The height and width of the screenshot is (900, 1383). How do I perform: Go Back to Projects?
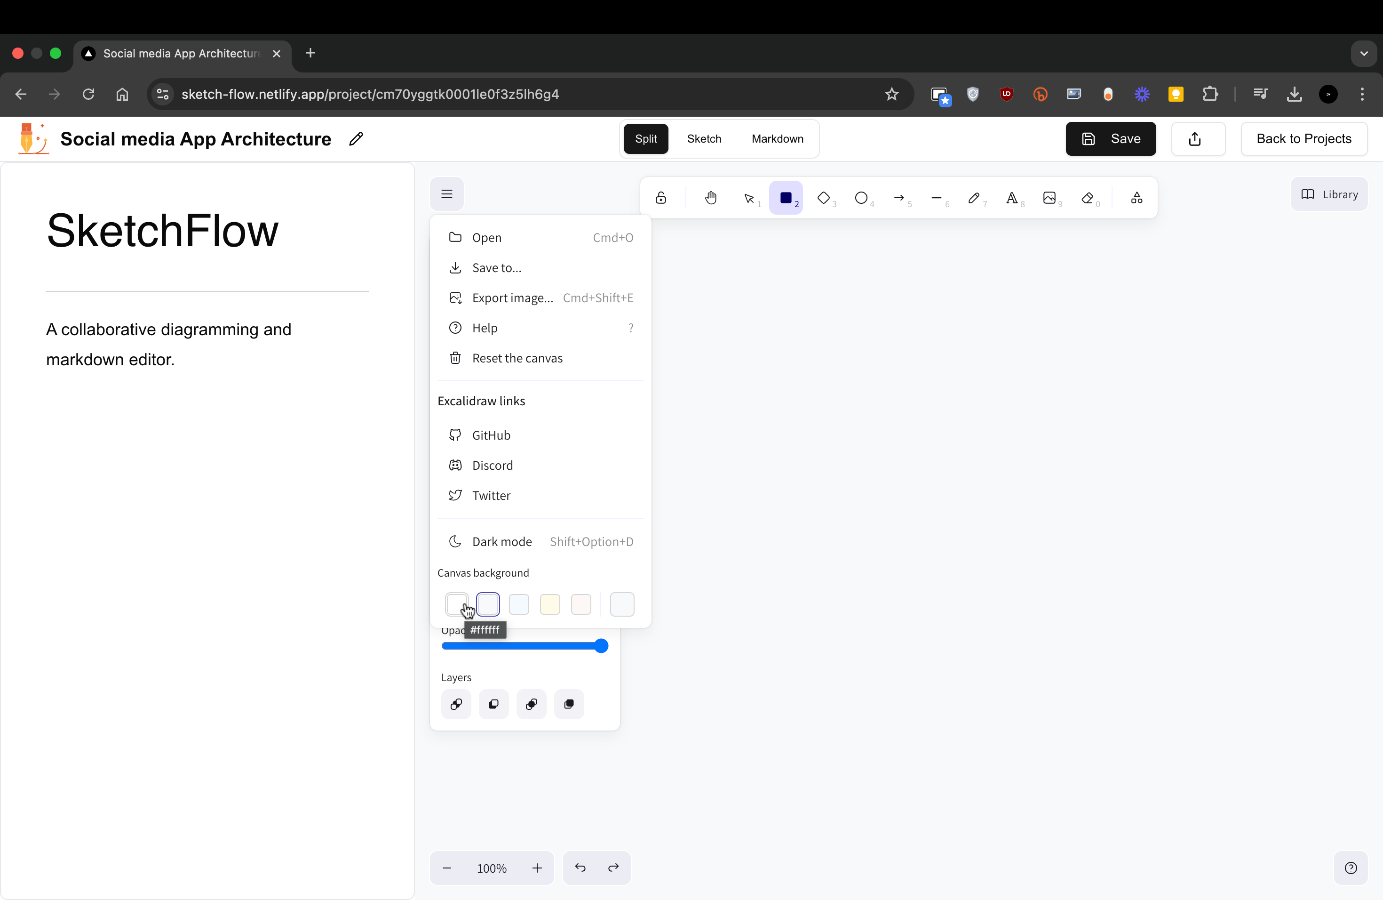coord(1304,138)
